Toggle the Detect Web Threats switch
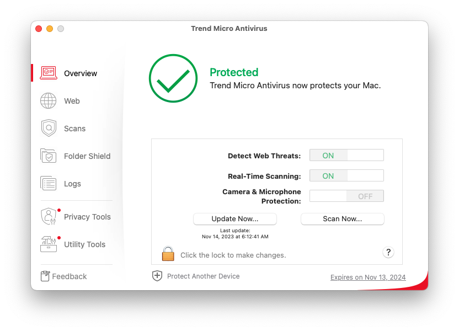Screen dimensions: 459x331 pyautogui.click(x=346, y=156)
